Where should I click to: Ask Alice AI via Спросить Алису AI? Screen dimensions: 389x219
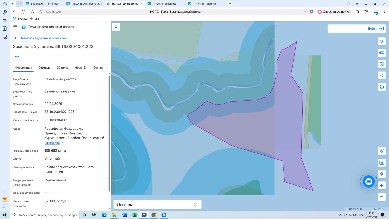coord(334,12)
